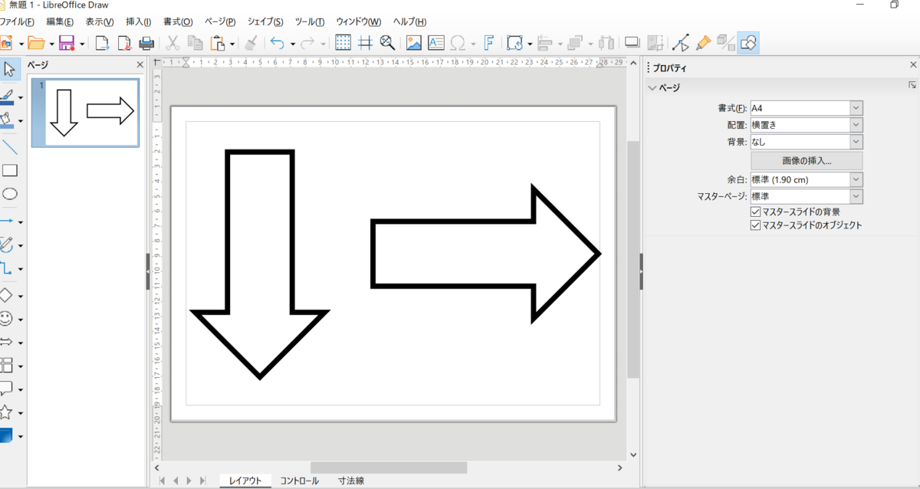Viewport: 920px width, 489px height.
Task: Select the Symbol Shapes smiley tool
Action: pyautogui.click(x=6, y=318)
